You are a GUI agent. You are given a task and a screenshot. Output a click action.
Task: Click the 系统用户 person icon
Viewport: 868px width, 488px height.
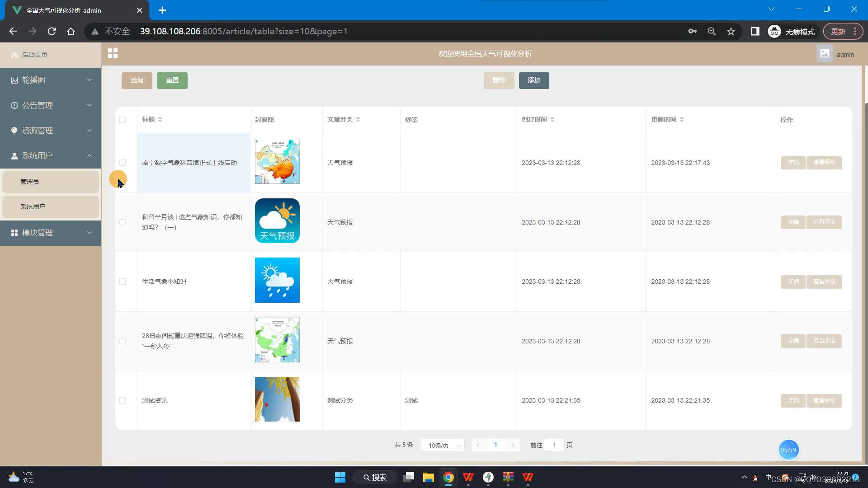coord(14,155)
